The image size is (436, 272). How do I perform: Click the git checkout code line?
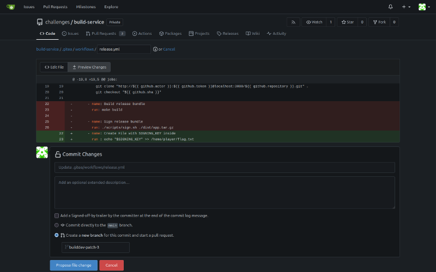218,92
